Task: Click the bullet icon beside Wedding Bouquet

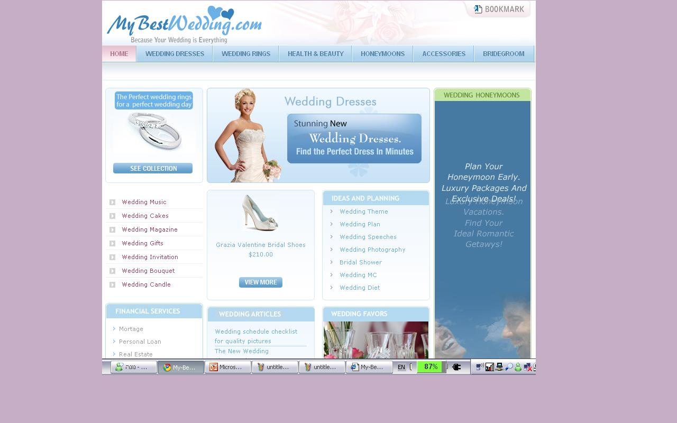Action: pos(112,271)
